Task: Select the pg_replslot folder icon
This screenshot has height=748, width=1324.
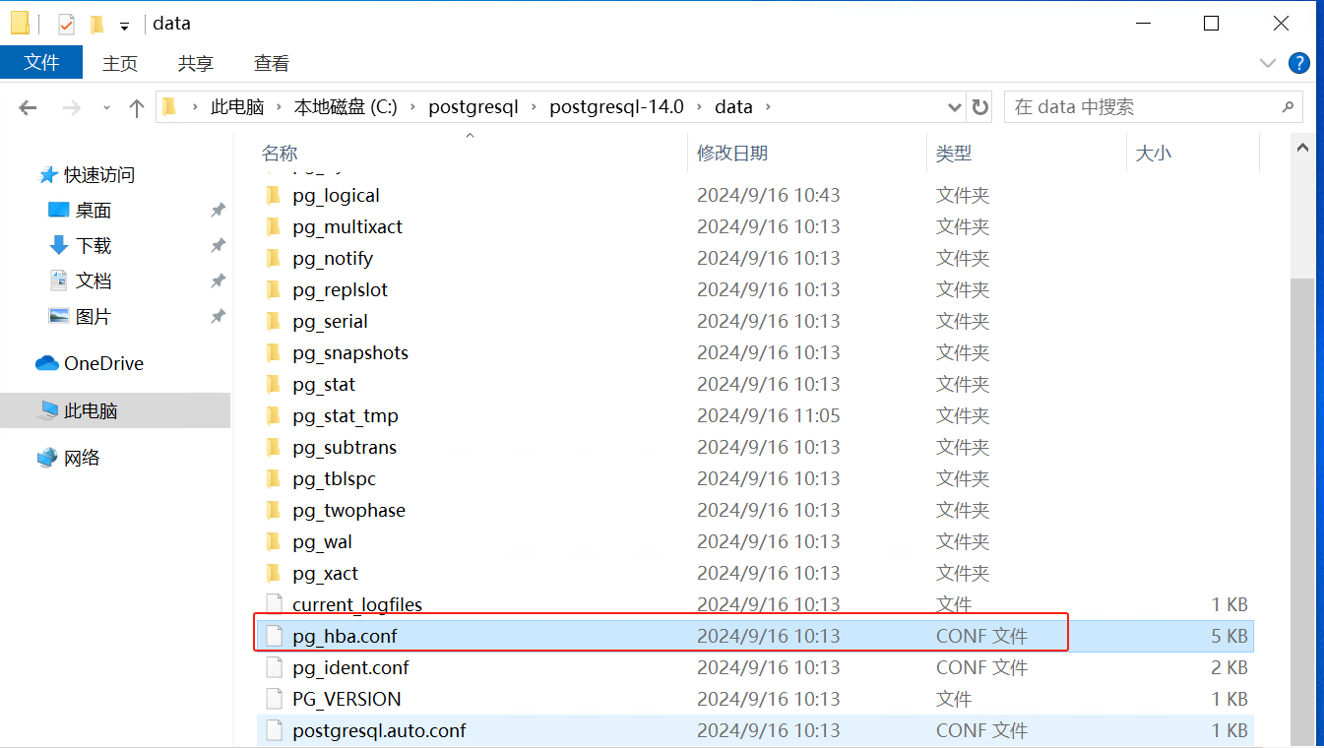Action: click(x=274, y=289)
